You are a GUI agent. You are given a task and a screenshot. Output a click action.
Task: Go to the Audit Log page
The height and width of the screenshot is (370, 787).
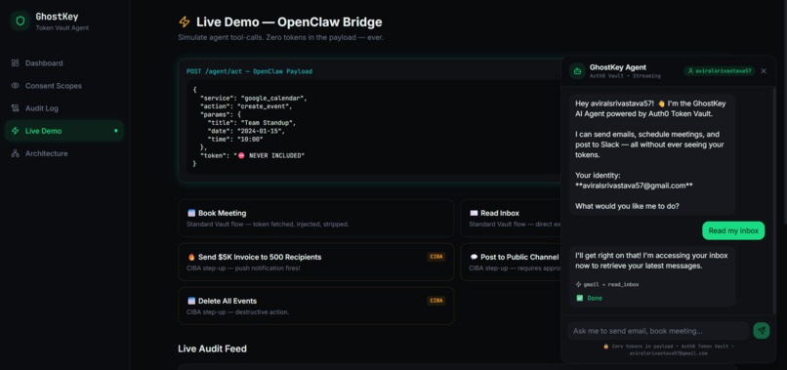64,108
